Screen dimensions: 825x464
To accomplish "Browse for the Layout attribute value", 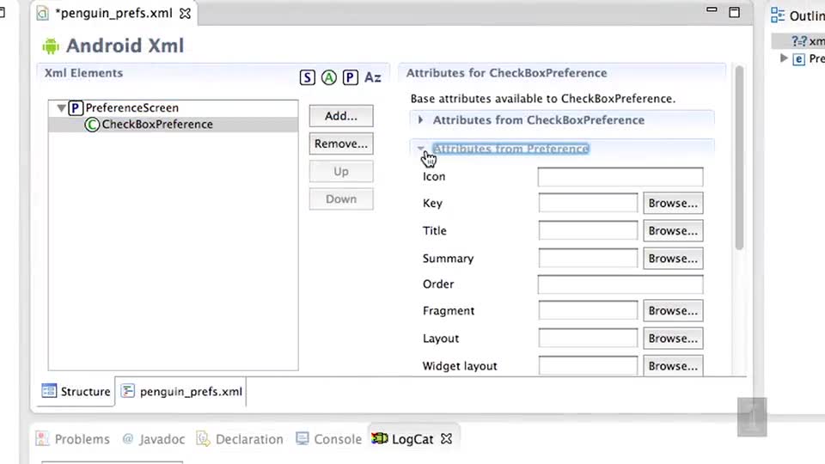I will pyautogui.click(x=673, y=339).
